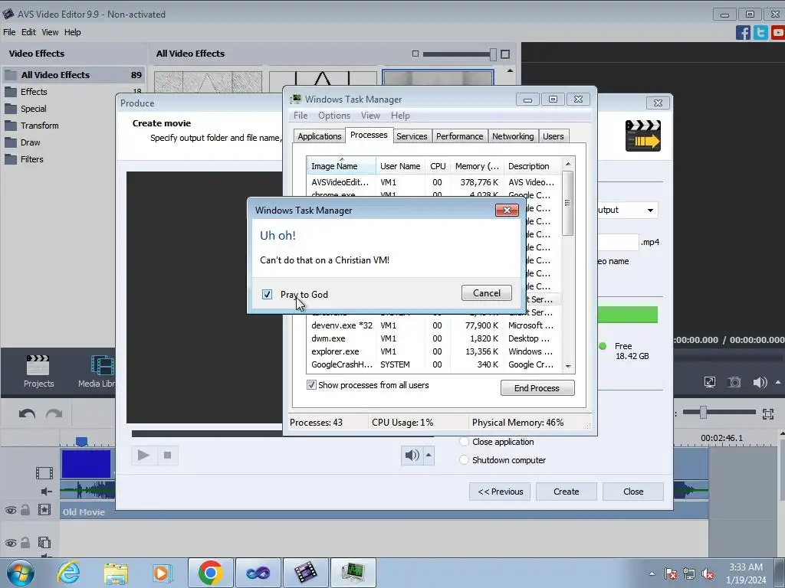This screenshot has width=785, height=588.
Task: Toggle lock on the lower track
Action: (x=25, y=543)
